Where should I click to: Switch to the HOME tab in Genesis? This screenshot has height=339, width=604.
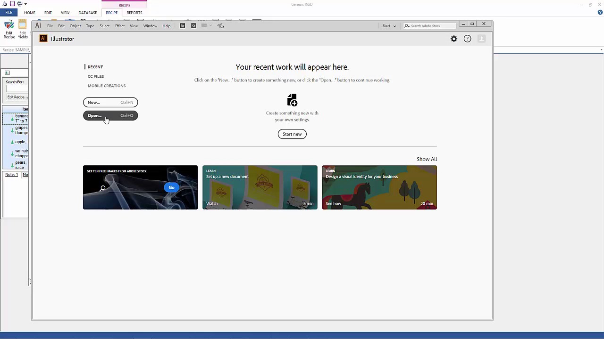tap(30, 13)
